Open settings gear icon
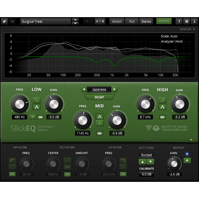 pyautogui.click(x=187, y=21)
